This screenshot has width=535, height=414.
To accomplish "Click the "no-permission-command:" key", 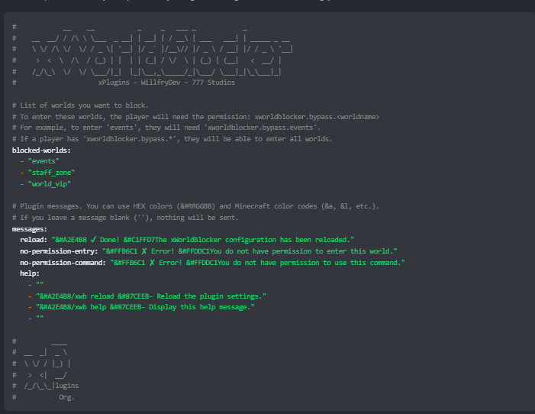I will click(64, 263).
